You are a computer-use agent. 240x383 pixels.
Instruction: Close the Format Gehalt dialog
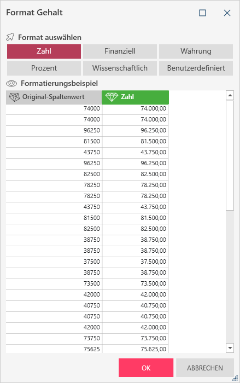tap(227, 13)
